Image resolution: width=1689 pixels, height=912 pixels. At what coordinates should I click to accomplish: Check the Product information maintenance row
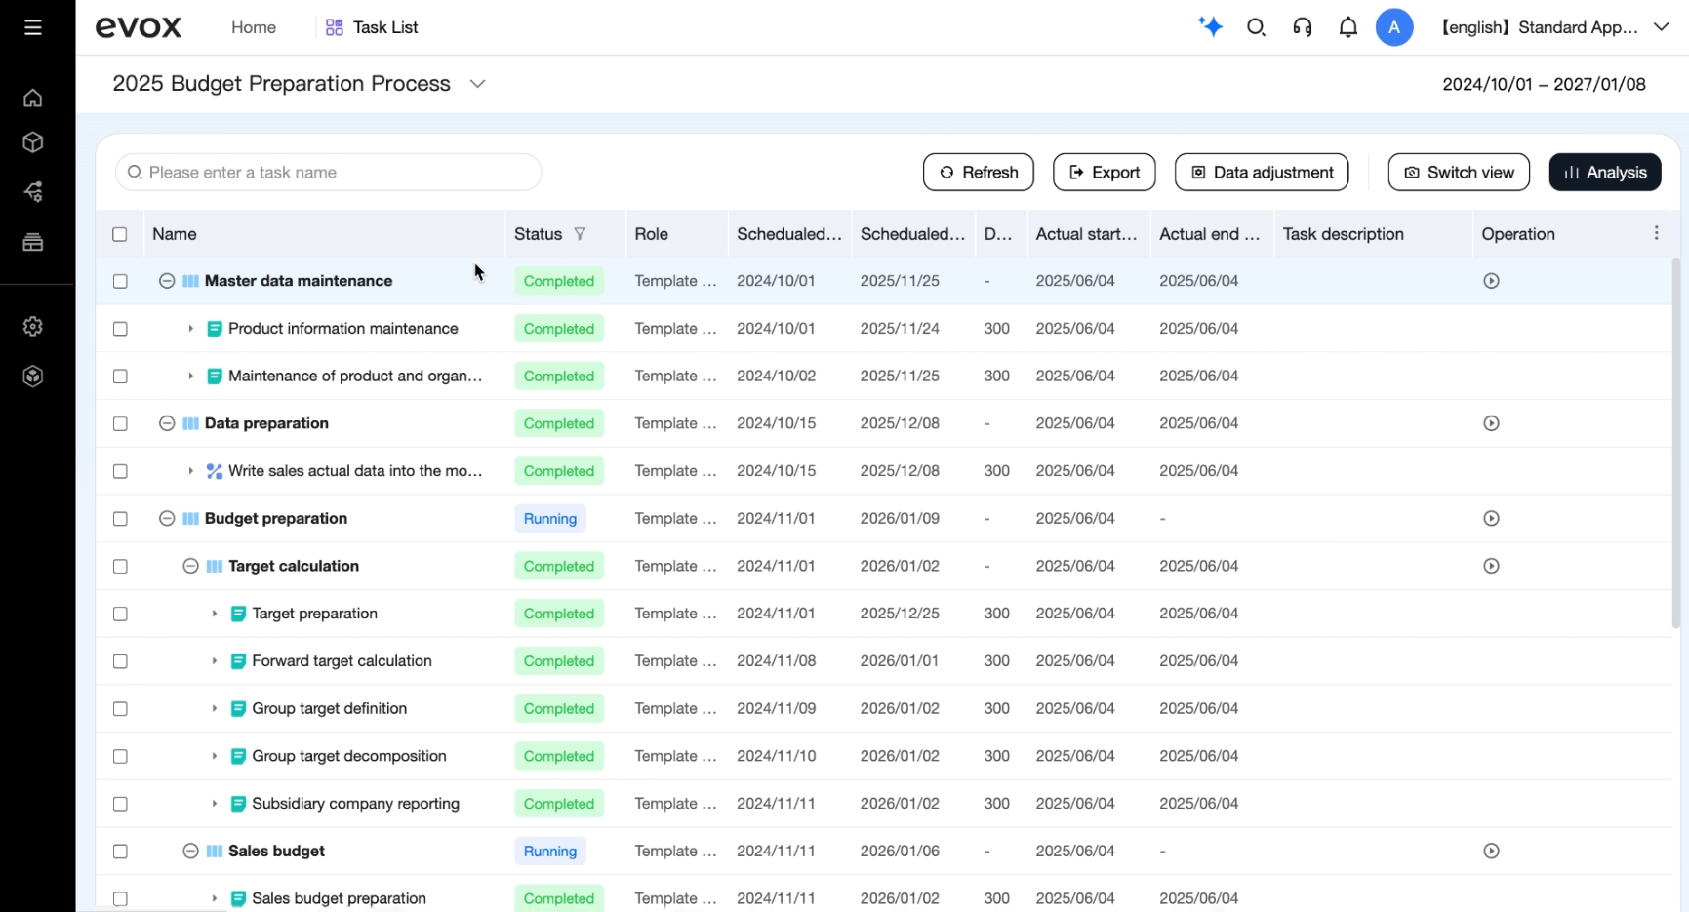[120, 329]
